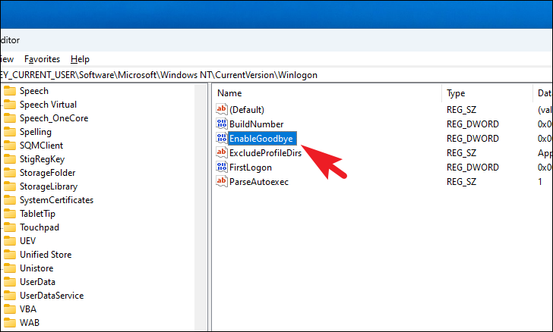
Task: Select the Speech_OneCore registry key
Action: pyautogui.click(x=54, y=118)
